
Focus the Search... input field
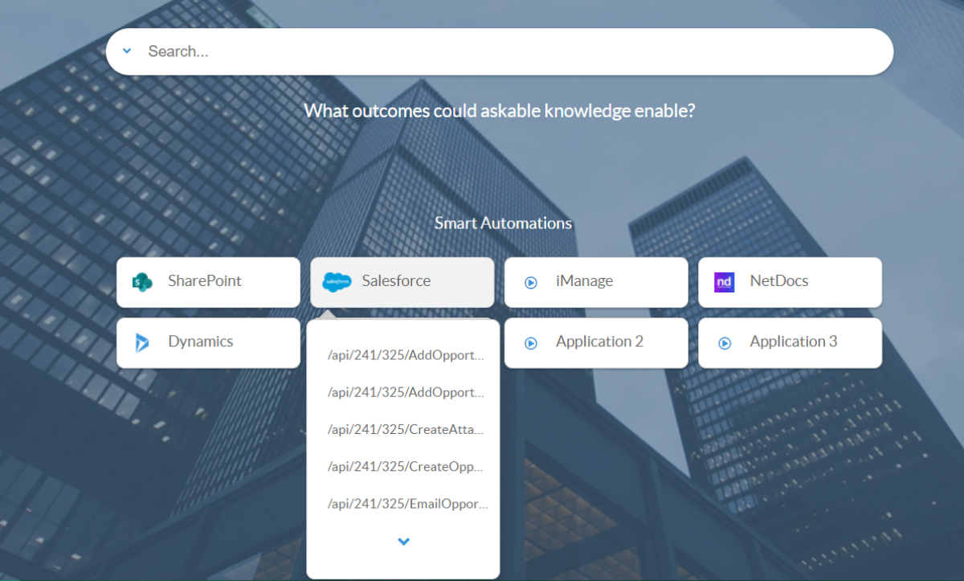coord(498,51)
